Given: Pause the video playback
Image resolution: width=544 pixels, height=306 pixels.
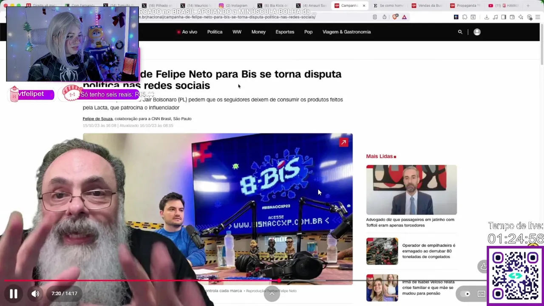Looking at the screenshot, I should (x=13, y=294).
